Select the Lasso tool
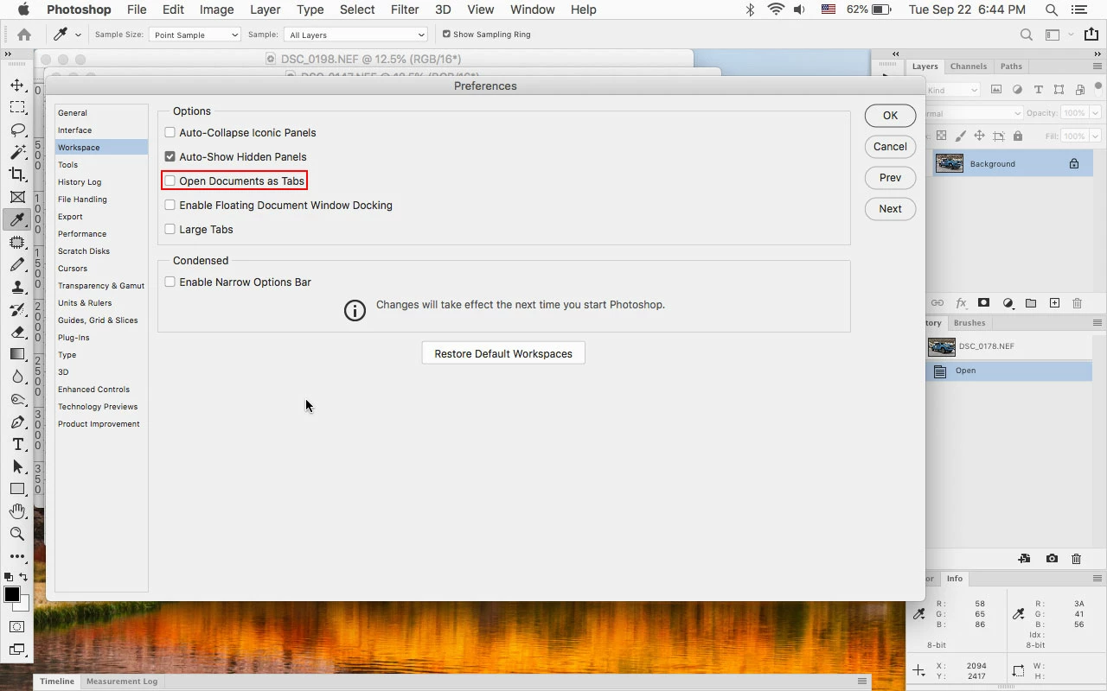 pos(16,130)
